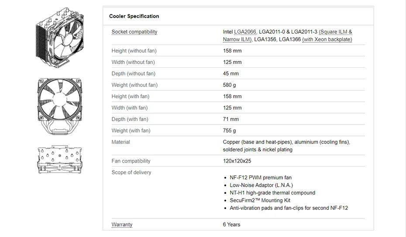Select the 120x120x25 fan size value
This screenshot has height=237, width=406.
pyautogui.click(x=237, y=161)
